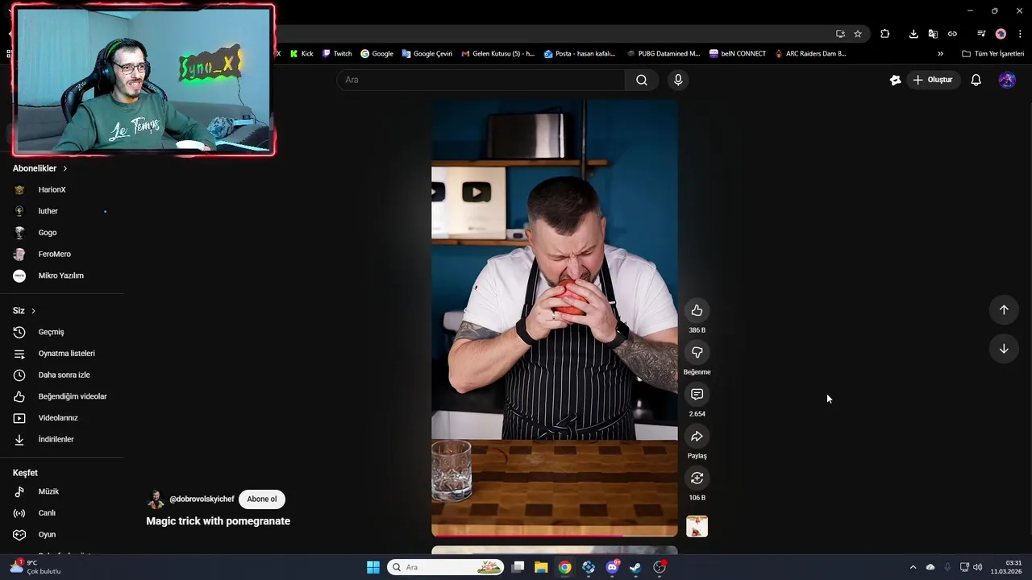Show hidden tray icons chevron

[913, 567]
